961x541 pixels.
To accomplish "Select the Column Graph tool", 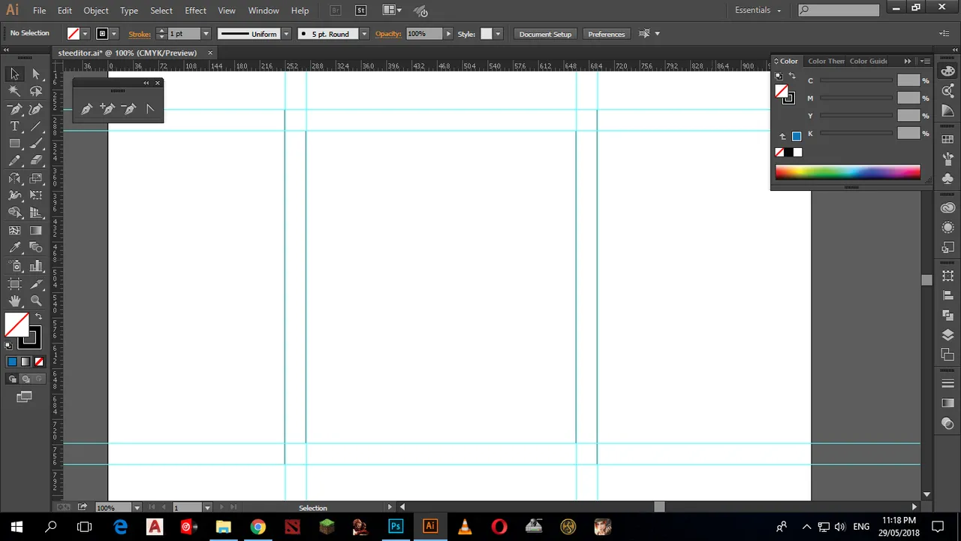I will click(35, 266).
